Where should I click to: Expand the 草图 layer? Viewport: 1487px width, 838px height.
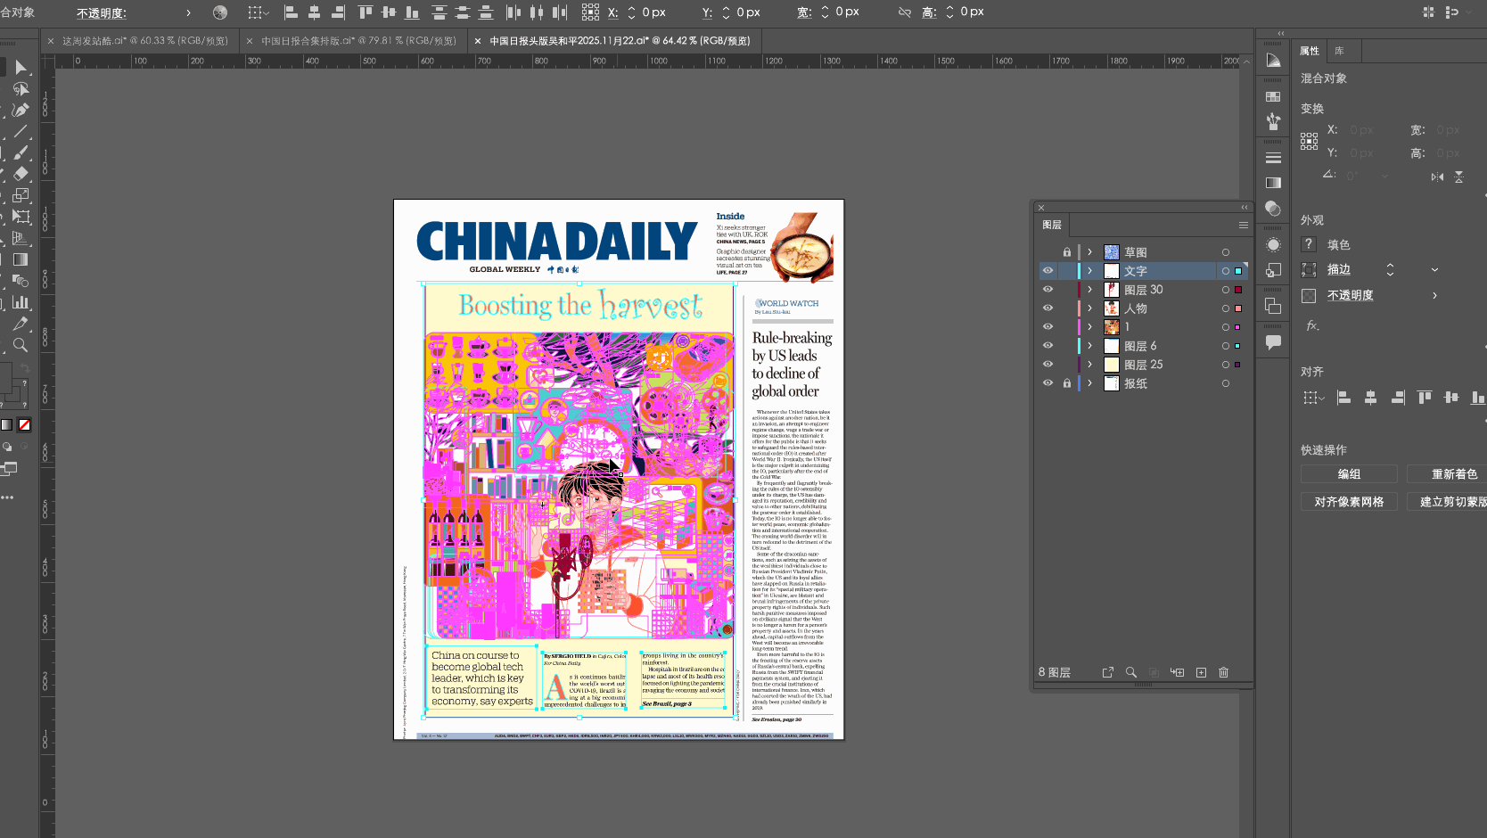[x=1089, y=252]
